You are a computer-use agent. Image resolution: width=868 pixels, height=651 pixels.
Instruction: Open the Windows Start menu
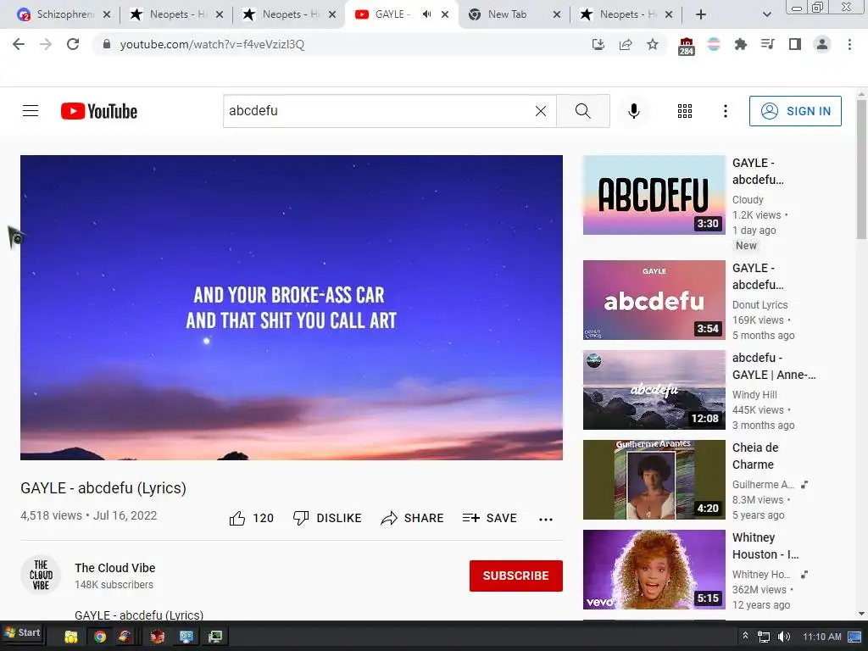pyautogui.click(x=23, y=632)
